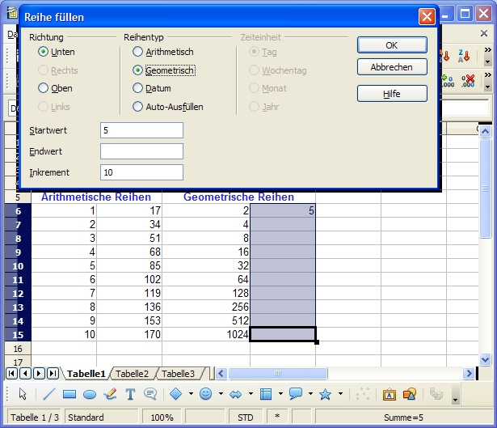
Task: Click the Stars shape icon
Action: tap(325, 394)
